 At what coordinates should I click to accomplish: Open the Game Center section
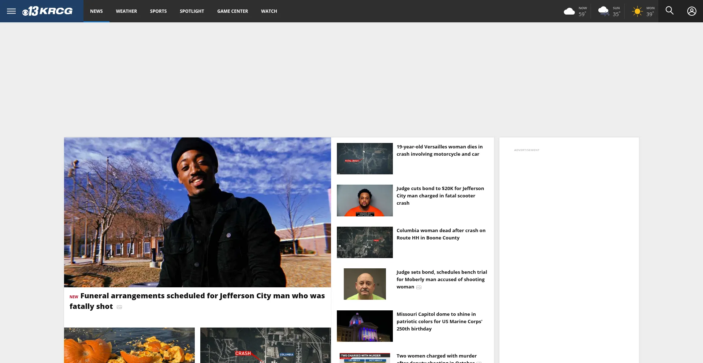[233, 11]
